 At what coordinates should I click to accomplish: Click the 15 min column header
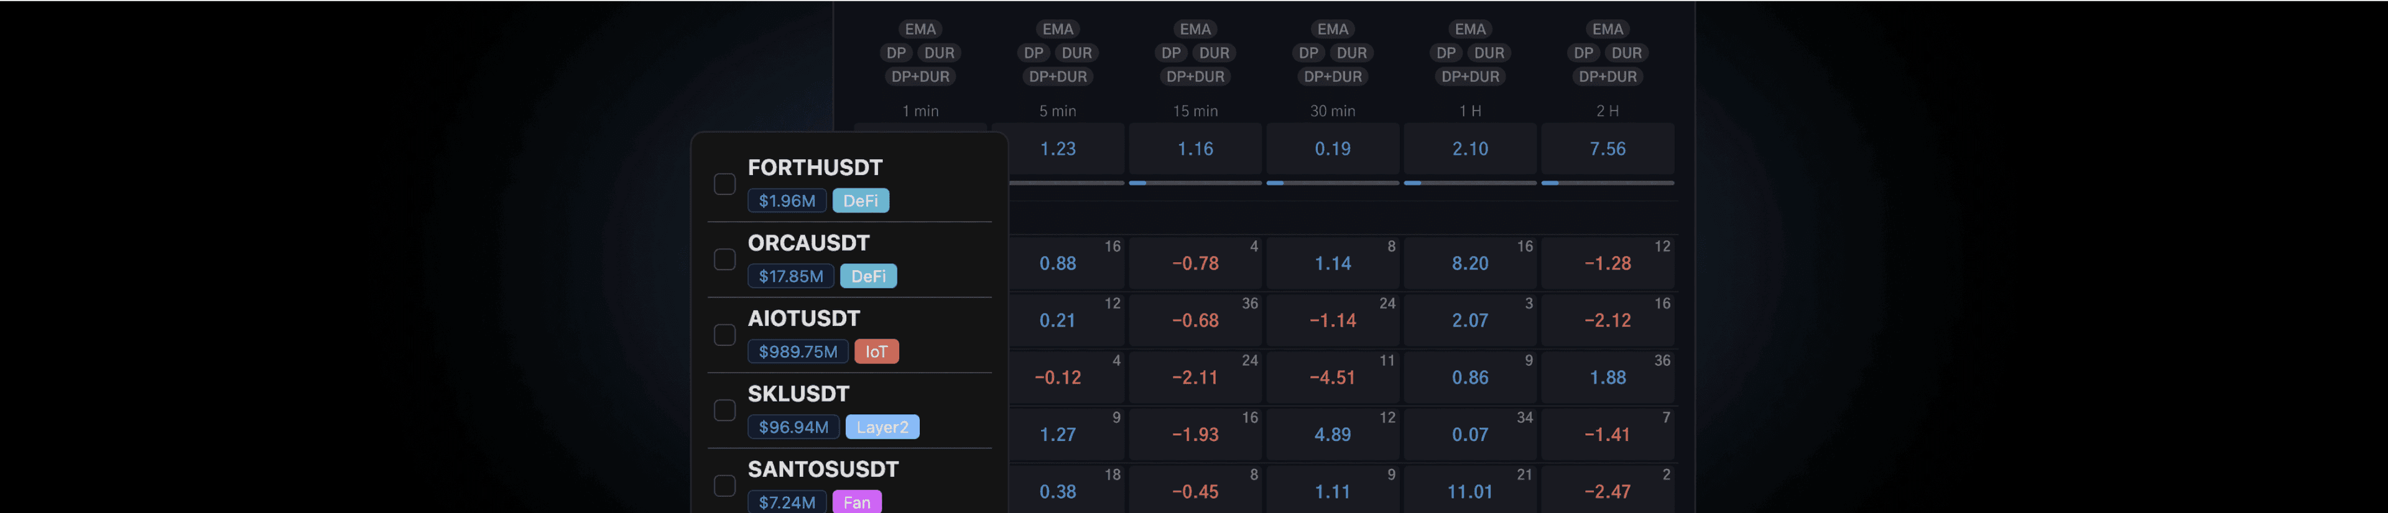pos(1195,111)
